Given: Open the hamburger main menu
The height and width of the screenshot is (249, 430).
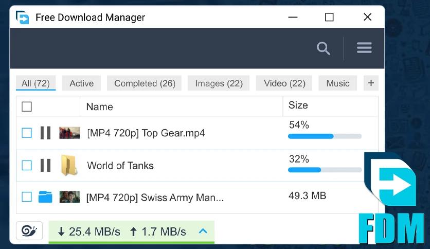Looking at the screenshot, I should [x=364, y=48].
